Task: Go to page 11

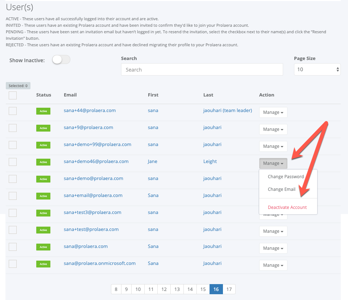Action: (151, 289)
